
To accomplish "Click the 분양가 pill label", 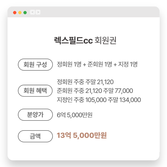I will pos(35,115).
